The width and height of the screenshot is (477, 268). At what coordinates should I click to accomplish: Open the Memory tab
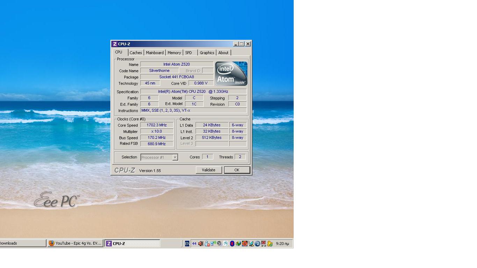174,53
